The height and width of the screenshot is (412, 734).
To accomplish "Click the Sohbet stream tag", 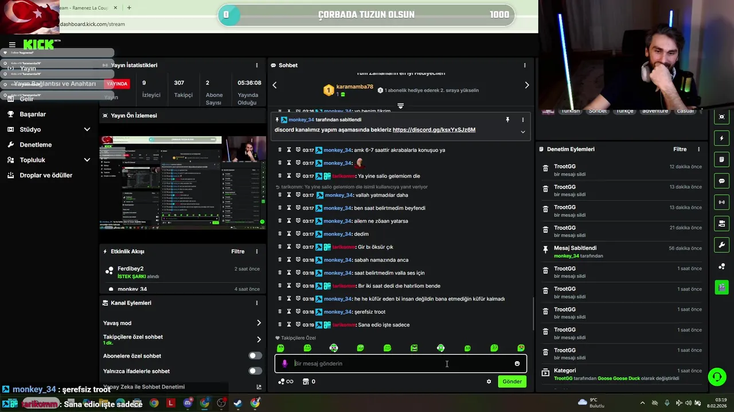I will tap(598, 110).
